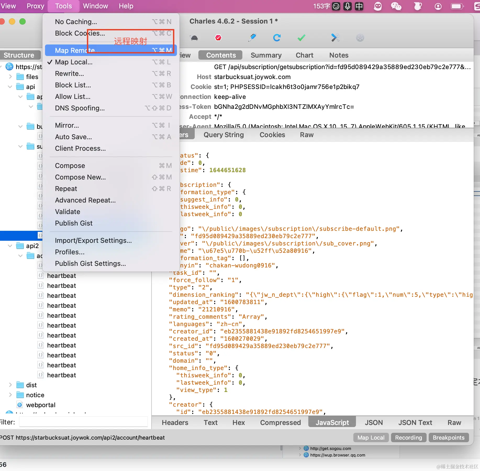
Task: Click the Recording status button
Action: (409, 438)
